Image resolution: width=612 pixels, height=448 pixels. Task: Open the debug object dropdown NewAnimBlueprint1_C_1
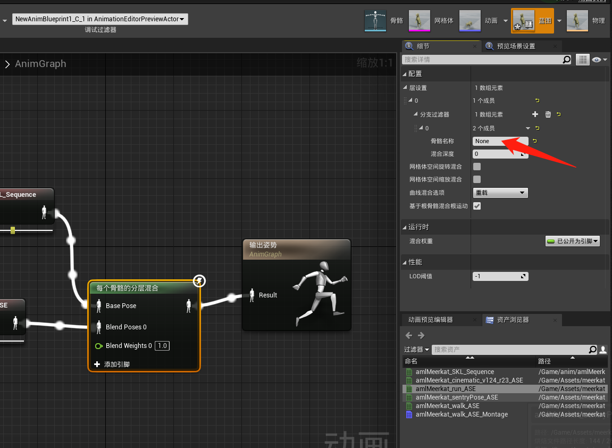click(x=100, y=18)
